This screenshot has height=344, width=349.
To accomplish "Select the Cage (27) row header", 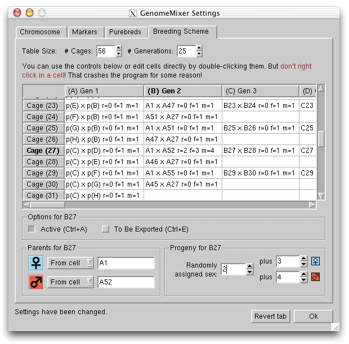I will (x=44, y=151).
